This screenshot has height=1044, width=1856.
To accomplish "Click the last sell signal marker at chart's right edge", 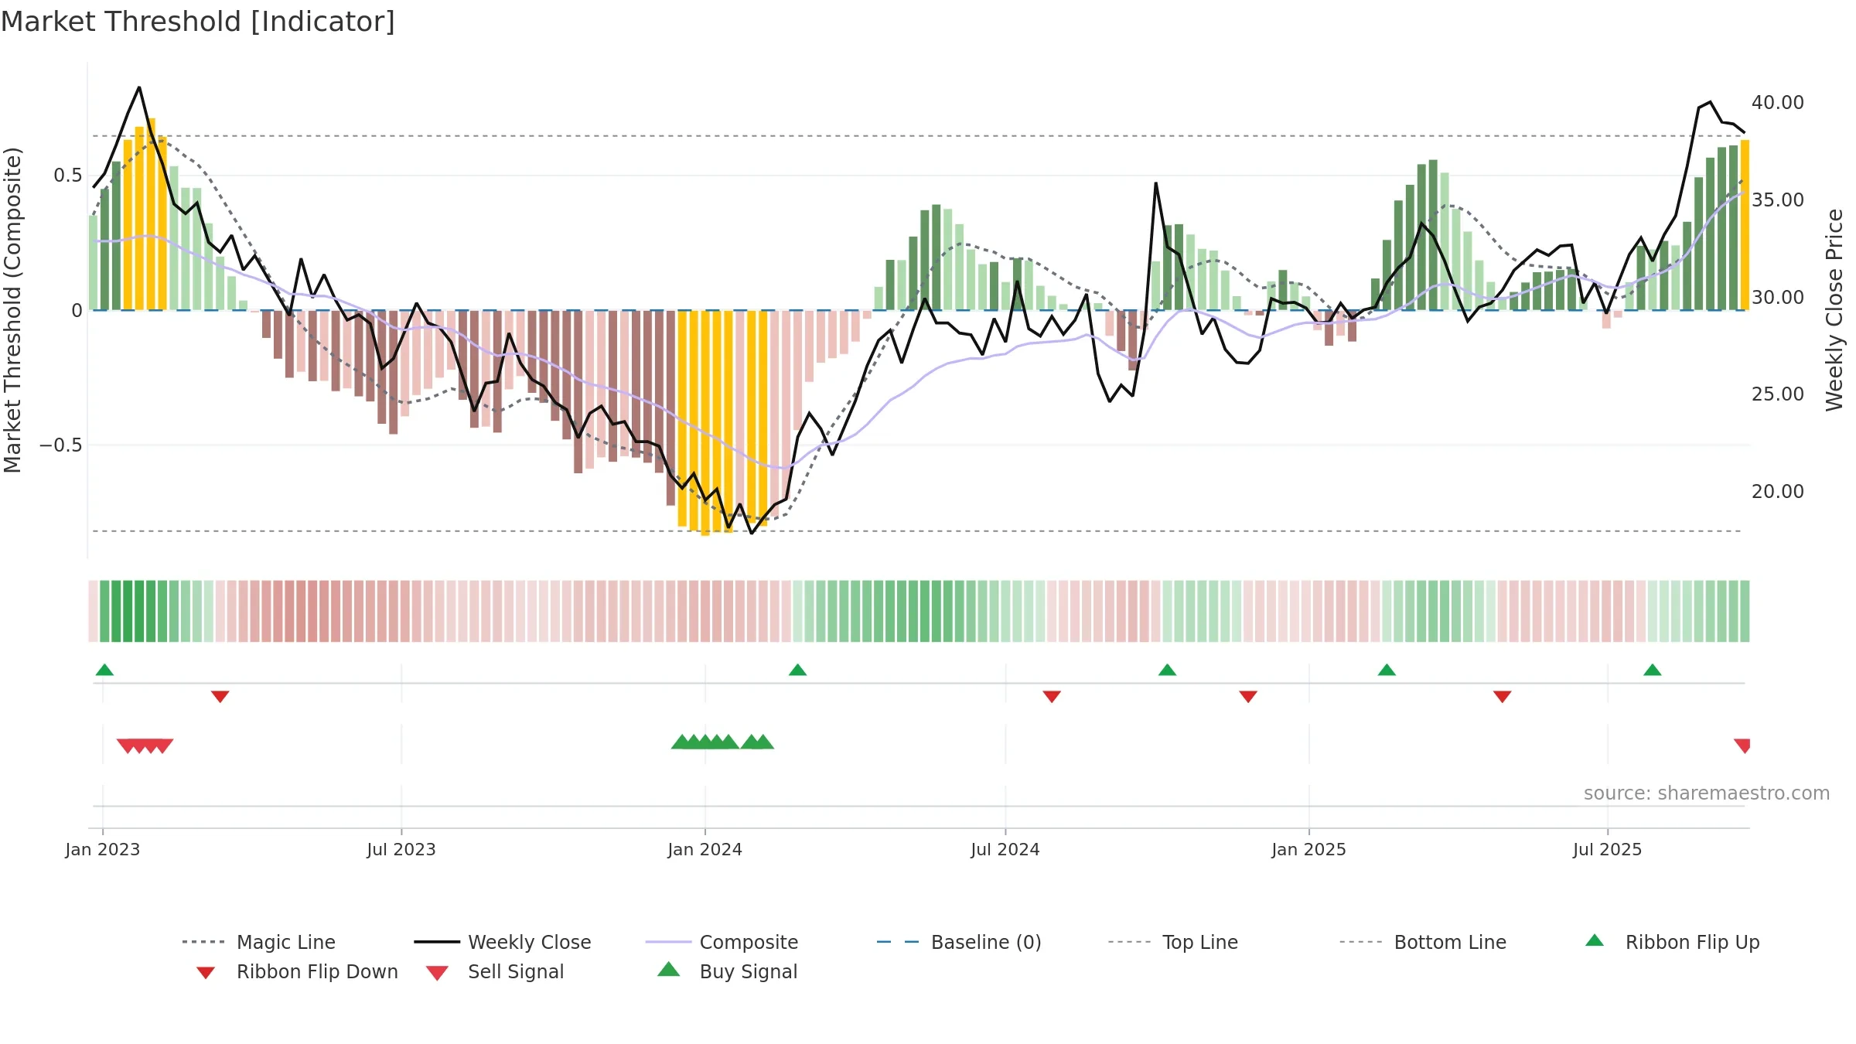I will [1742, 746].
